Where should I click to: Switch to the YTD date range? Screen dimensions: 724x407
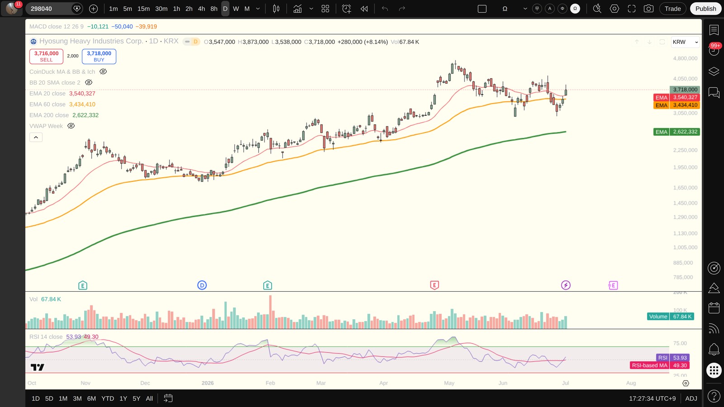pyautogui.click(x=108, y=398)
